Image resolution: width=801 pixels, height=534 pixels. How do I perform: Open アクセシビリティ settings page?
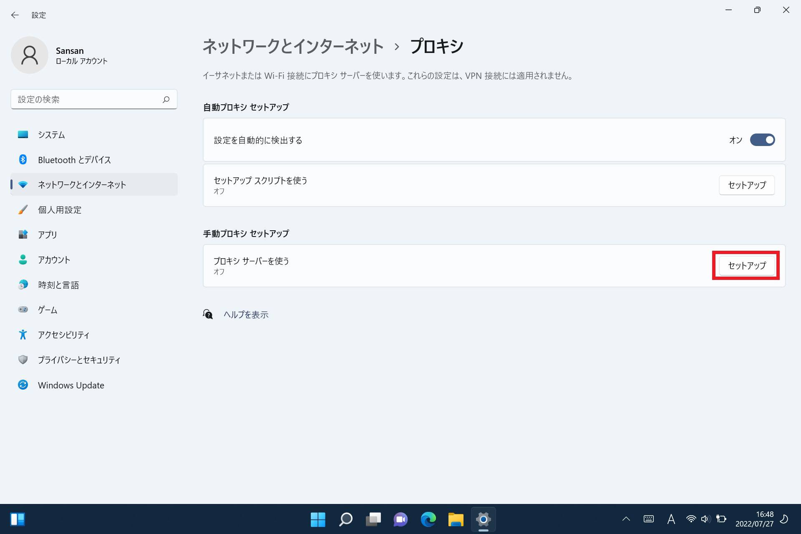pos(63,335)
